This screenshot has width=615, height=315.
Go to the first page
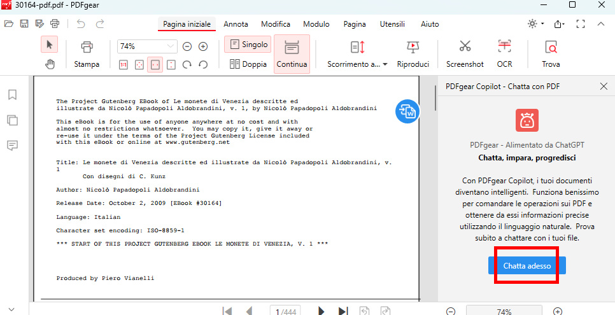[226, 312]
